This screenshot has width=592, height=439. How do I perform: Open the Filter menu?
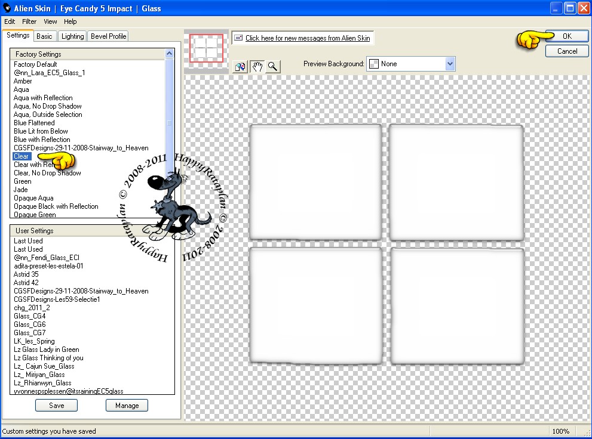pyautogui.click(x=29, y=21)
